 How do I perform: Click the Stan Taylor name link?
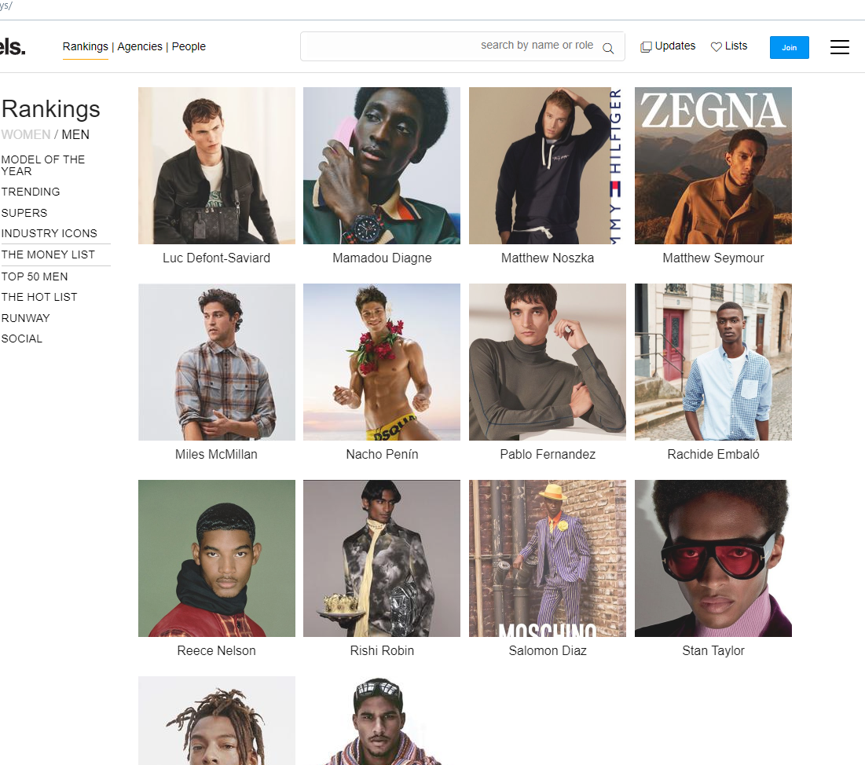pos(713,651)
